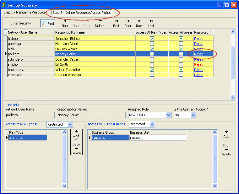
Task: Uncheck Access All Risk Types for oldk
Action: 152,49
